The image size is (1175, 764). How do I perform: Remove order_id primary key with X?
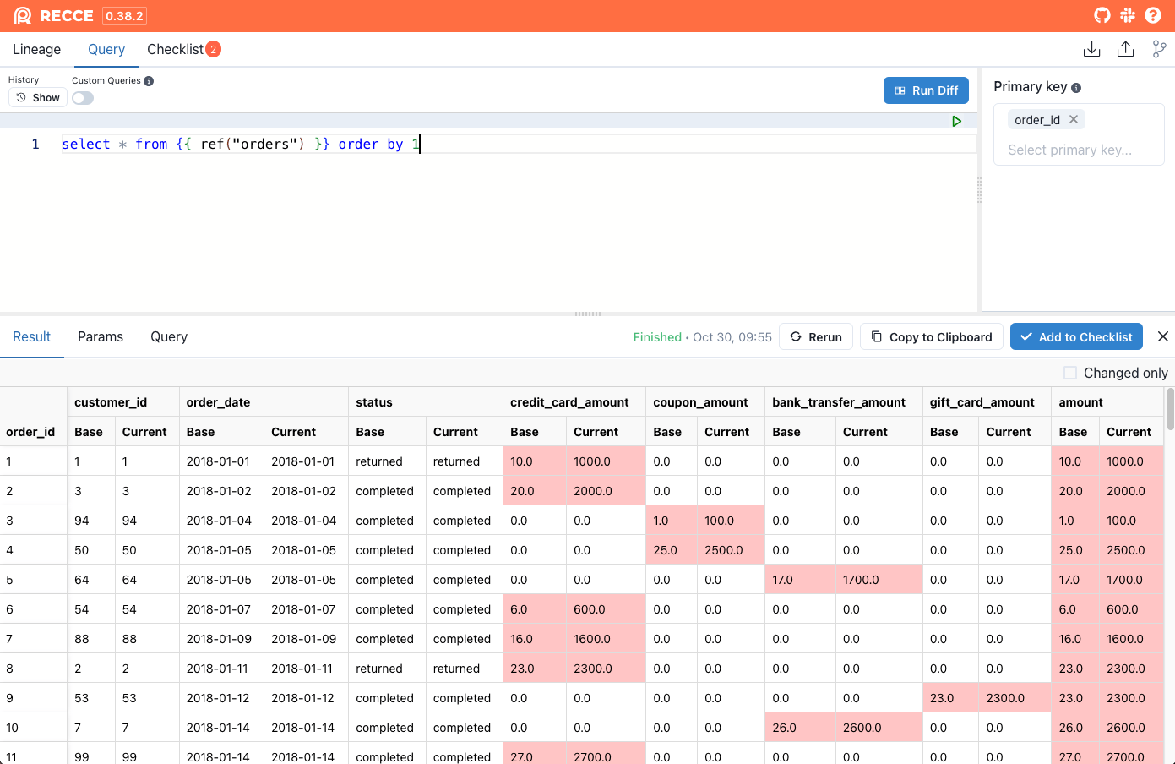1074,119
